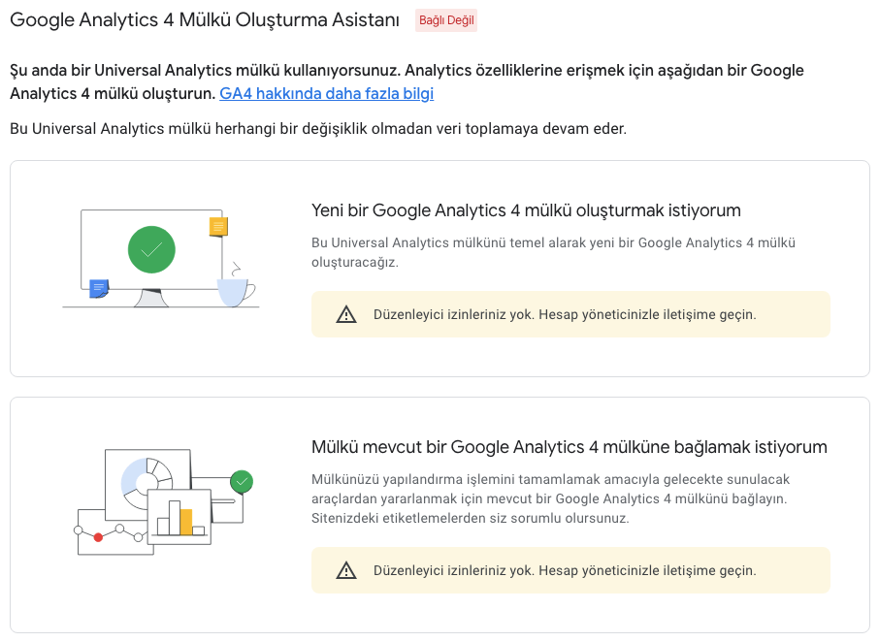Click the bar chart with the yellow bar

[x=180, y=518]
